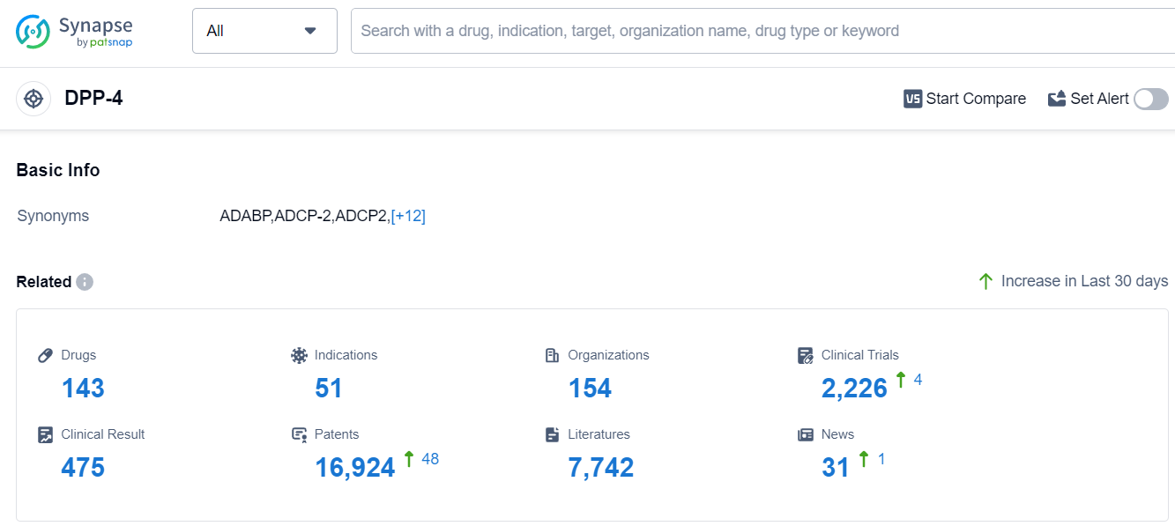Click the info icon beside Related
1175x526 pixels.
85,282
